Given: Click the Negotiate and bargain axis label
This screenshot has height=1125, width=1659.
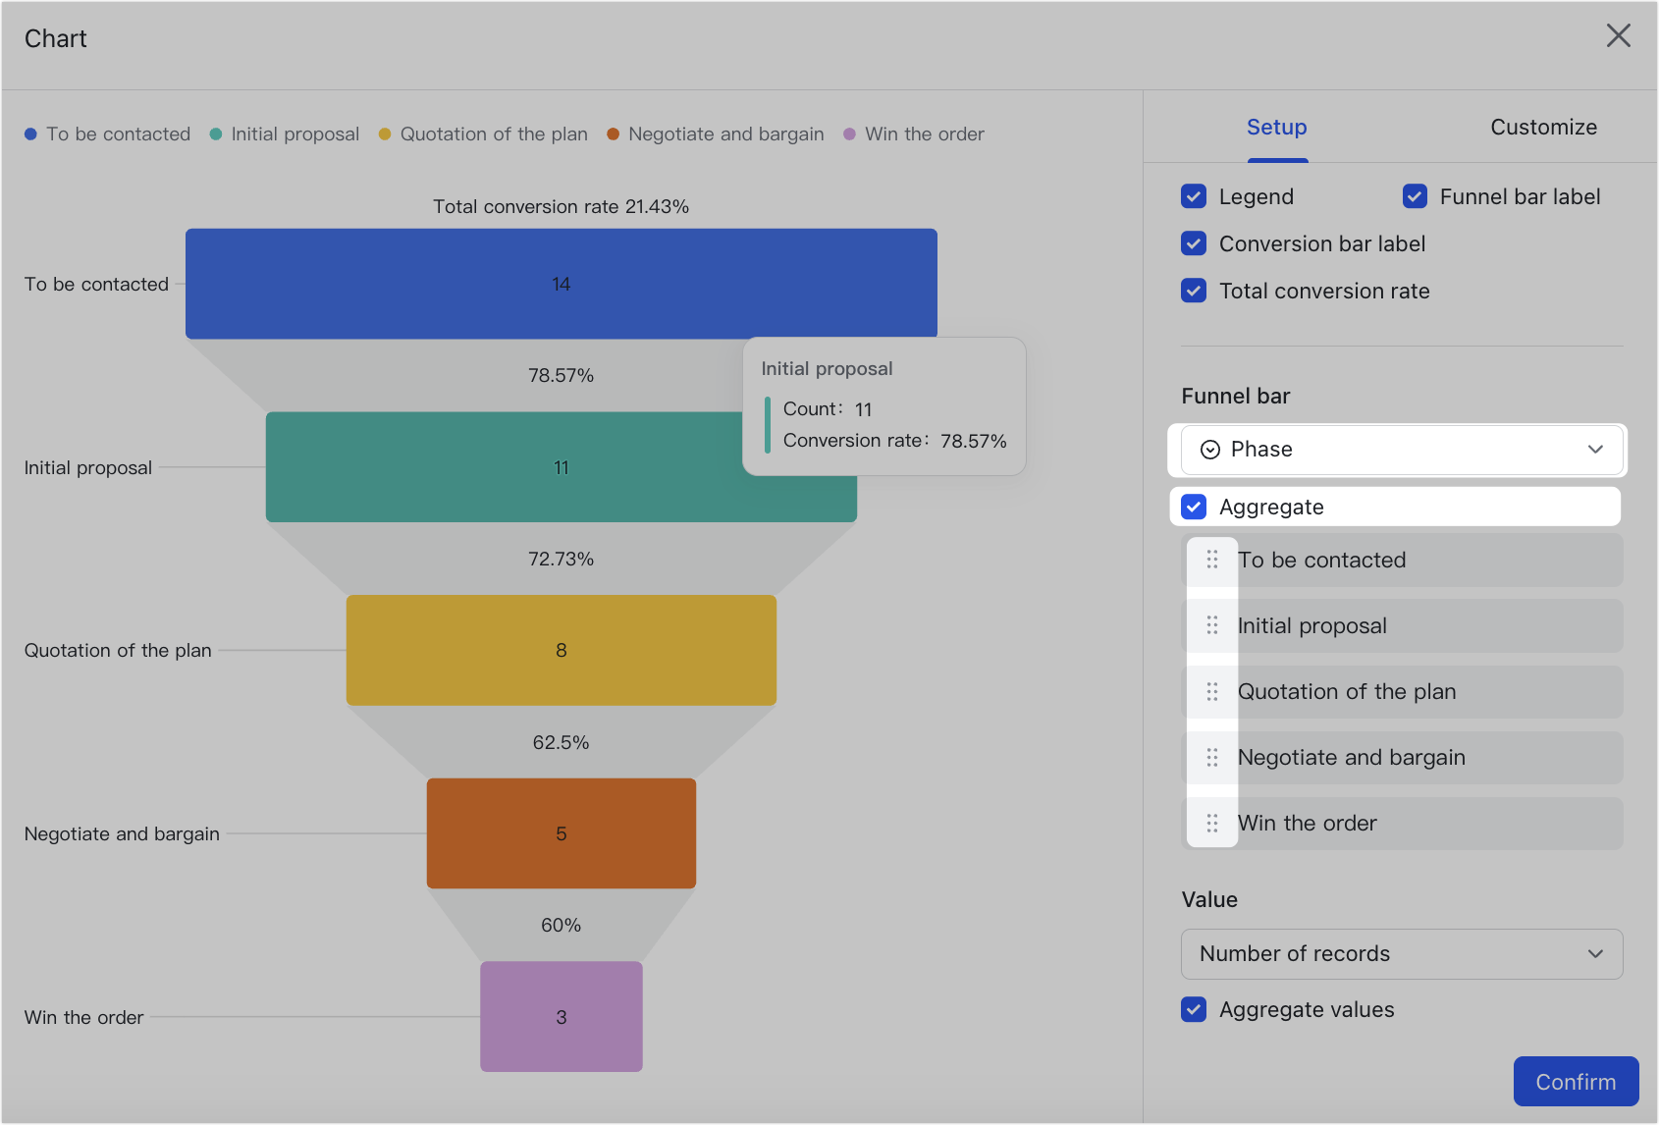Looking at the screenshot, I should 122,833.
